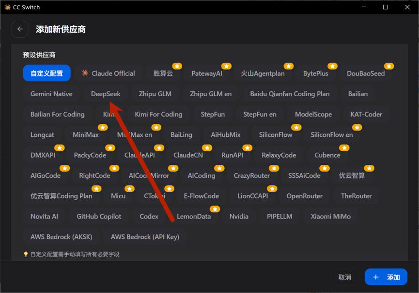Pick AWS Bedrock (API Key) preset
This screenshot has height=293, width=419.
click(x=145, y=237)
